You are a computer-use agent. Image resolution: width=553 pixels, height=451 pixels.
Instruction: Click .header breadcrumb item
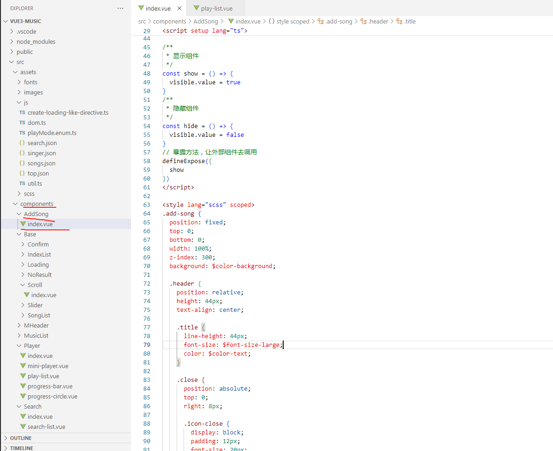tap(374, 22)
